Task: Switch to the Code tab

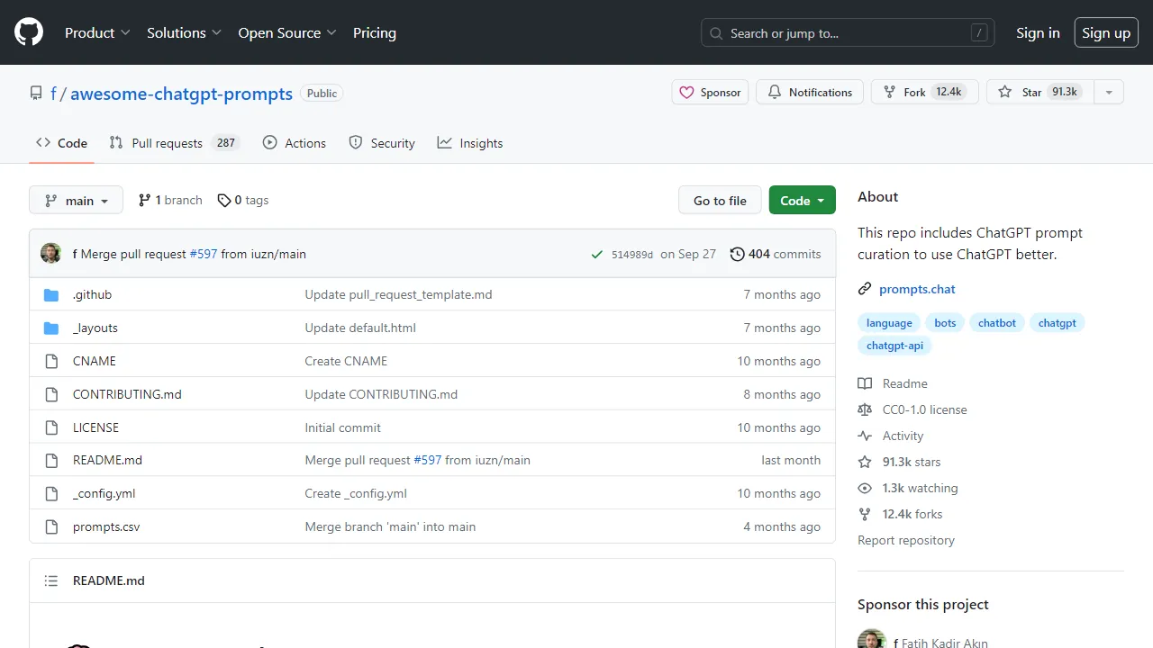Action: click(62, 143)
